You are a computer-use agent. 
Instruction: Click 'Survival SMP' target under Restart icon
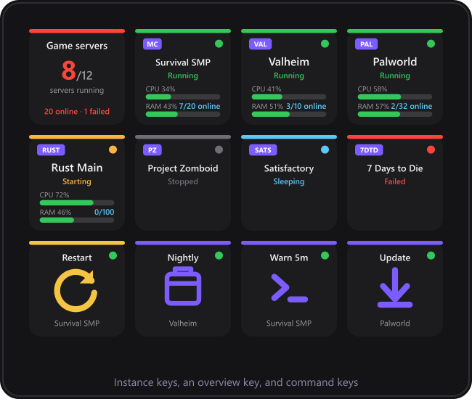coord(77,324)
